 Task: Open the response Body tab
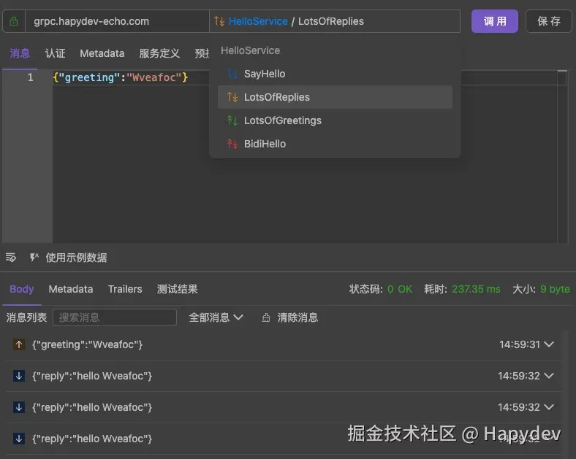pyautogui.click(x=22, y=289)
